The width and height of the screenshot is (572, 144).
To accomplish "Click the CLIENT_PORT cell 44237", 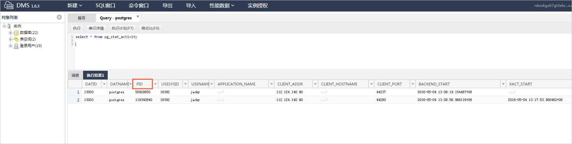I will click(381, 92).
